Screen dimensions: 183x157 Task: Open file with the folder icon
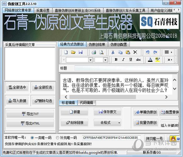point(73,52)
